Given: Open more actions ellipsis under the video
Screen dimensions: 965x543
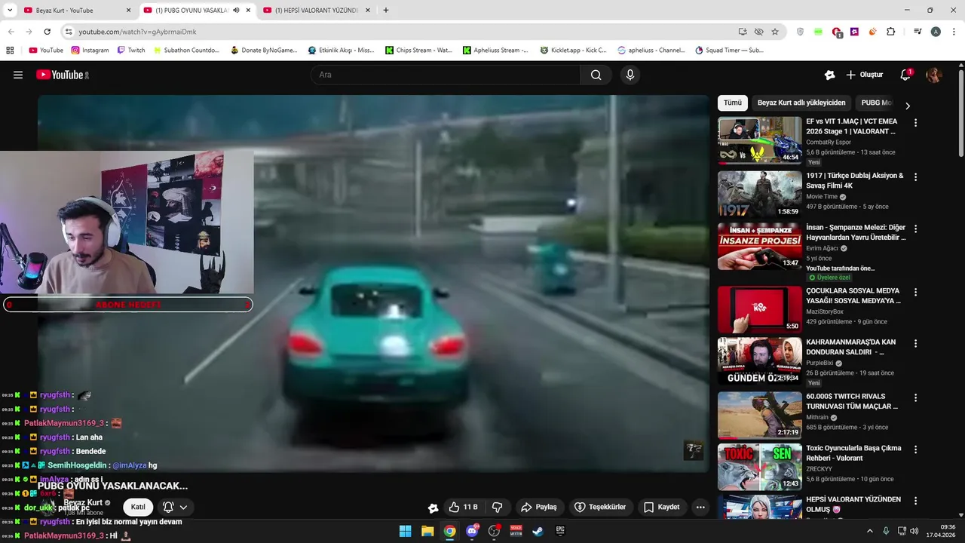Looking at the screenshot, I should pyautogui.click(x=700, y=508).
